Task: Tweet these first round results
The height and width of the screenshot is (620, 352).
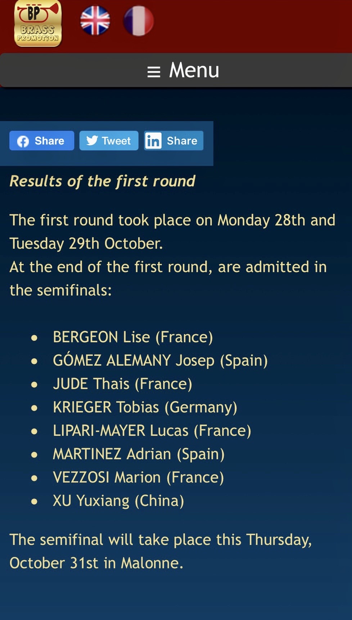Action: 109,140
